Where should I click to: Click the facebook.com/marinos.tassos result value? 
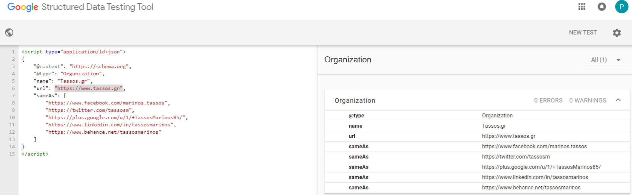point(534,146)
